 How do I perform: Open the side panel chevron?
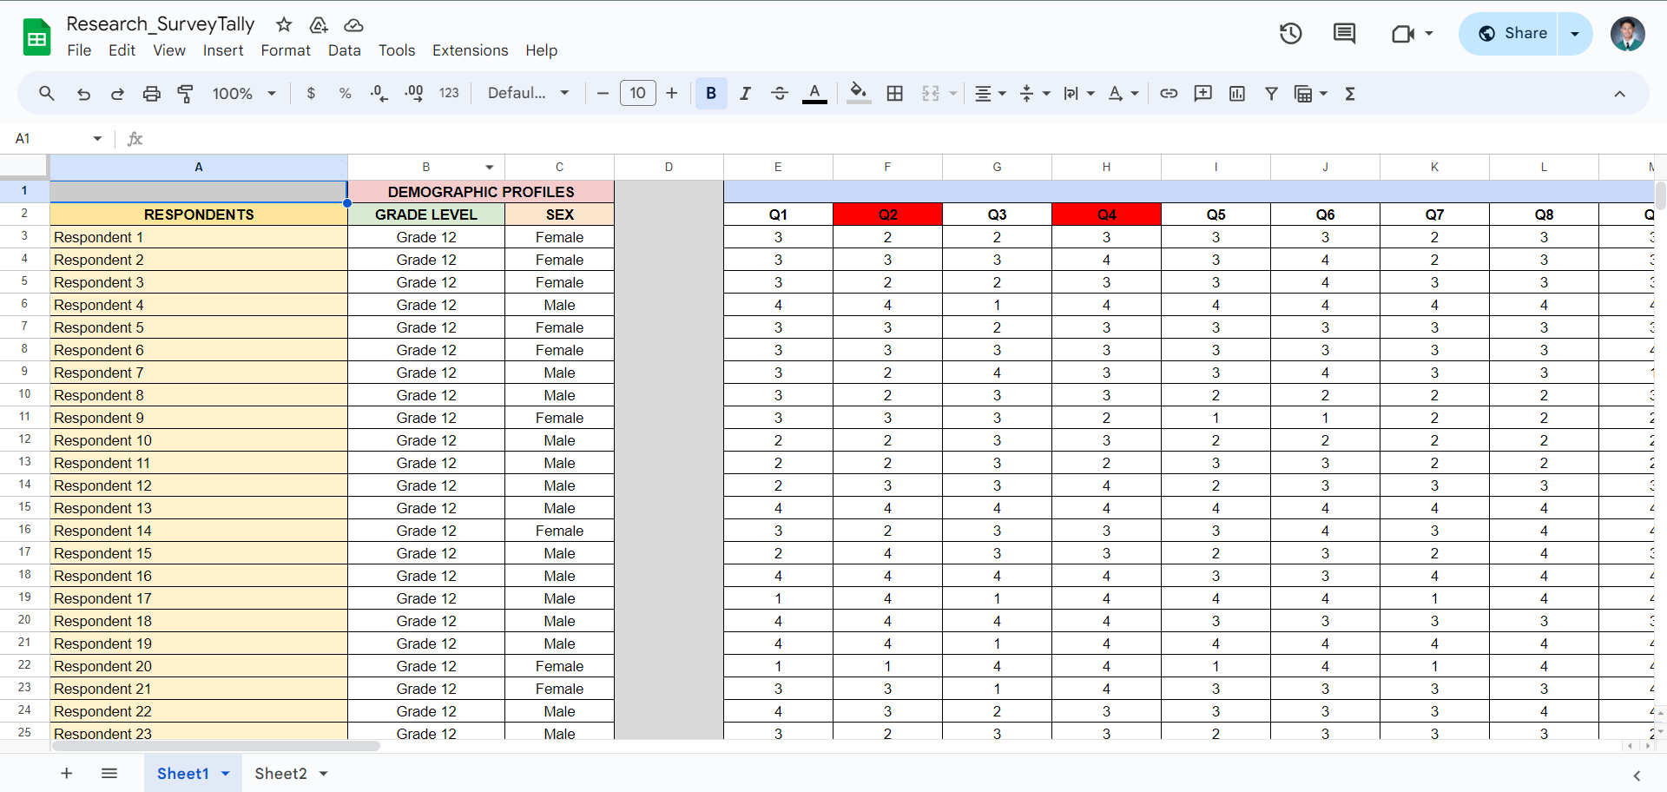pyautogui.click(x=1637, y=775)
